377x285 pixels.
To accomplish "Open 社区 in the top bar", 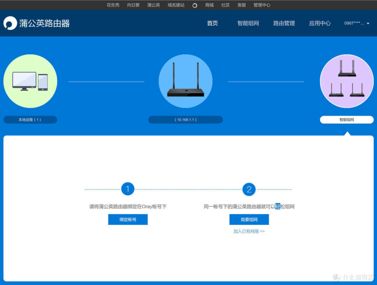I will (226, 5).
